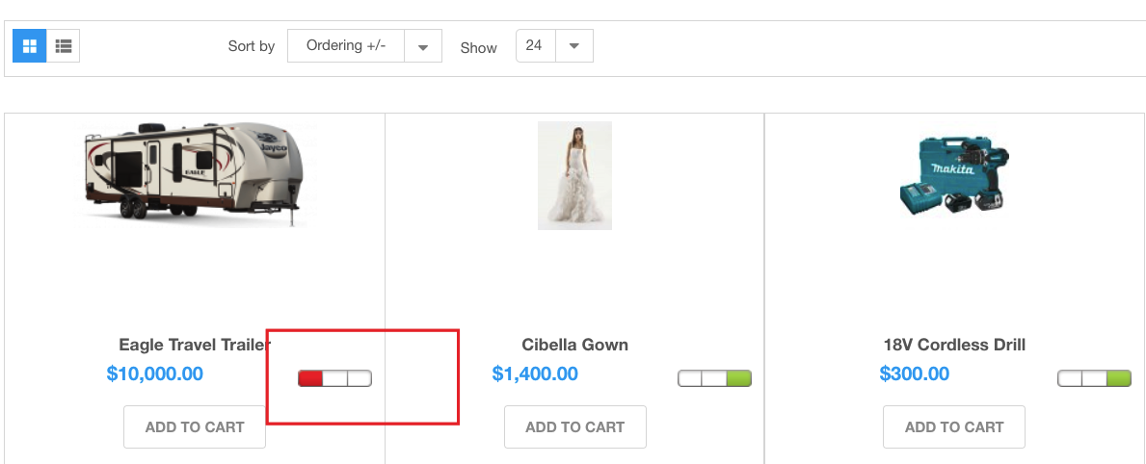This screenshot has height=464, width=1146.
Task: Open the 18V Cordless Drill title link
Action: tap(954, 345)
